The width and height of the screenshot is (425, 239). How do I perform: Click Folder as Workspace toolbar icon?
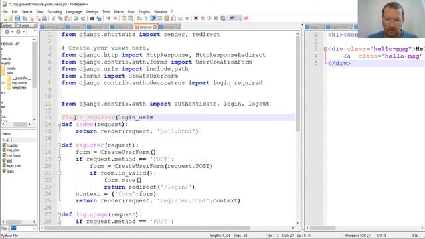tap(180, 18)
